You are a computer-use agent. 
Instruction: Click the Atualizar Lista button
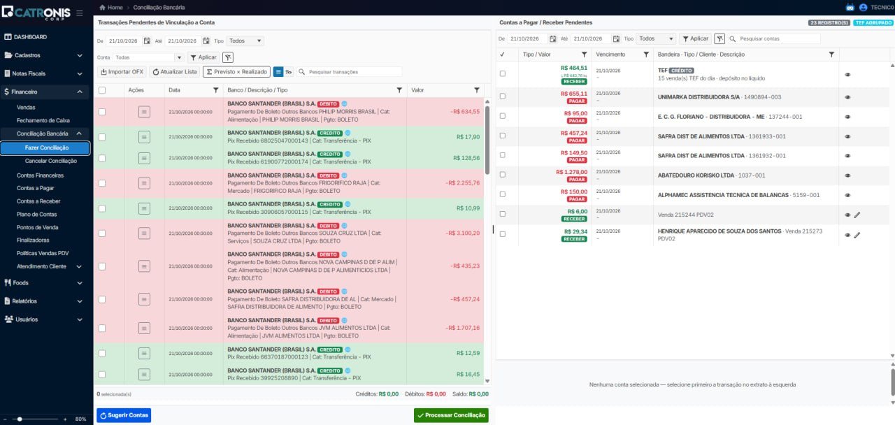tap(175, 71)
